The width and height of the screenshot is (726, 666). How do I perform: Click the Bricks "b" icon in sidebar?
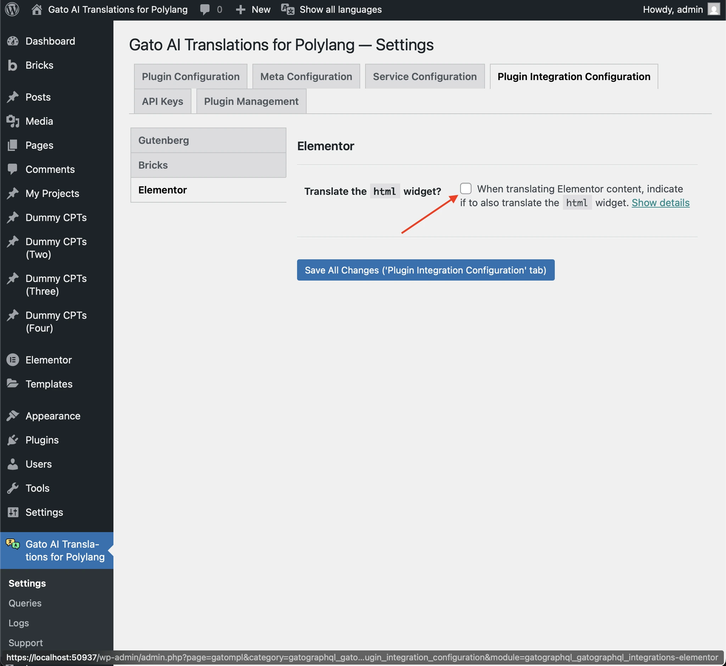[12, 65]
